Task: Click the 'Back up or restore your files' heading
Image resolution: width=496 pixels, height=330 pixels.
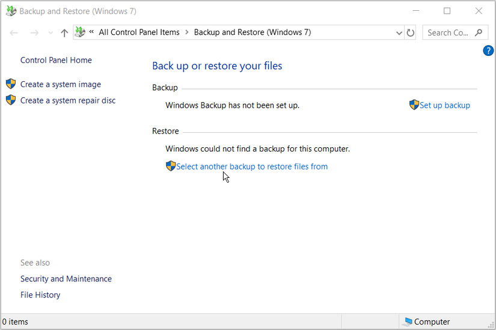Action: pos(217,66)
